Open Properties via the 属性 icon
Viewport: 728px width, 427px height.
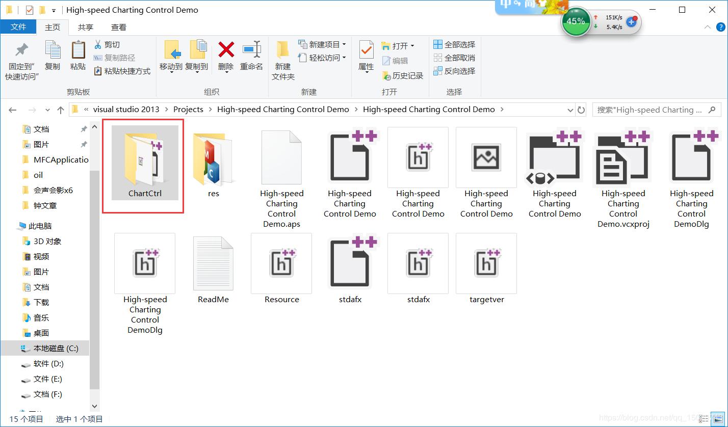pyautogui.click(x=366, y=56)
